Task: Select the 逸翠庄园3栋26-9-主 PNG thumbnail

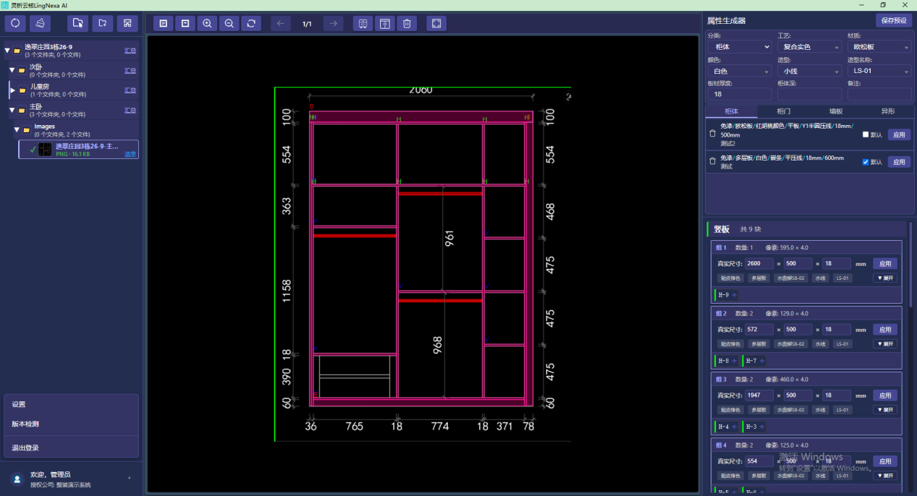Action: (x=44, y=149)
